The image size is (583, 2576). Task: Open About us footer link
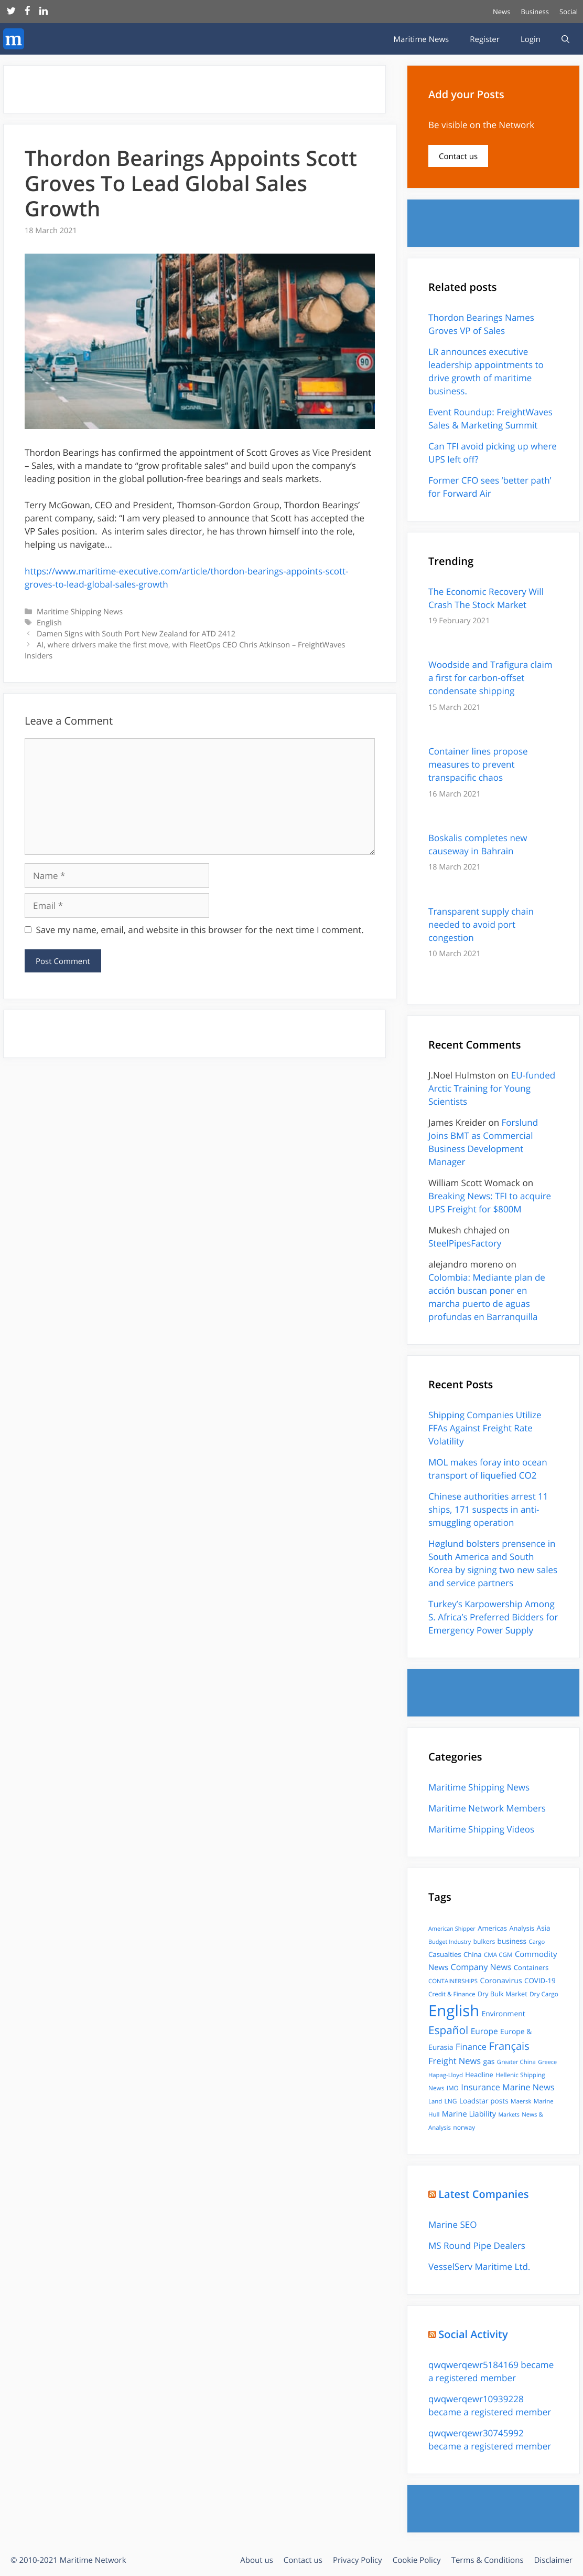[256, 2560]
